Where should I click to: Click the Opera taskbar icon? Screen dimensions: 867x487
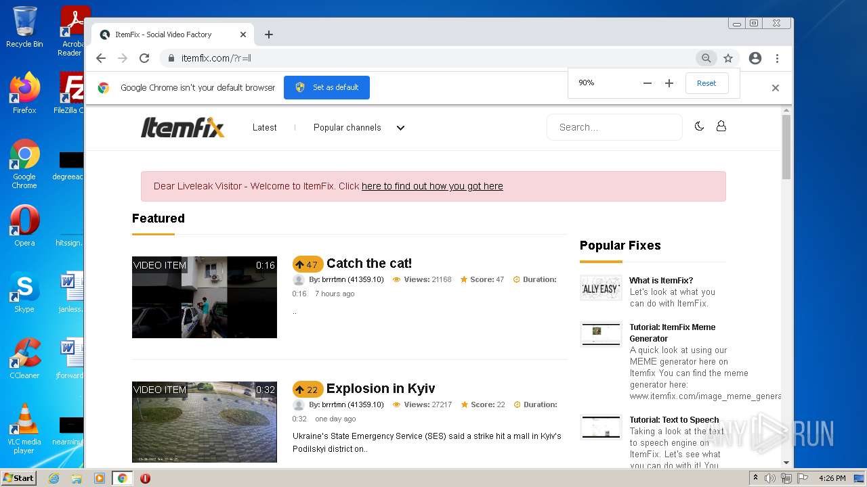point(145,478)
